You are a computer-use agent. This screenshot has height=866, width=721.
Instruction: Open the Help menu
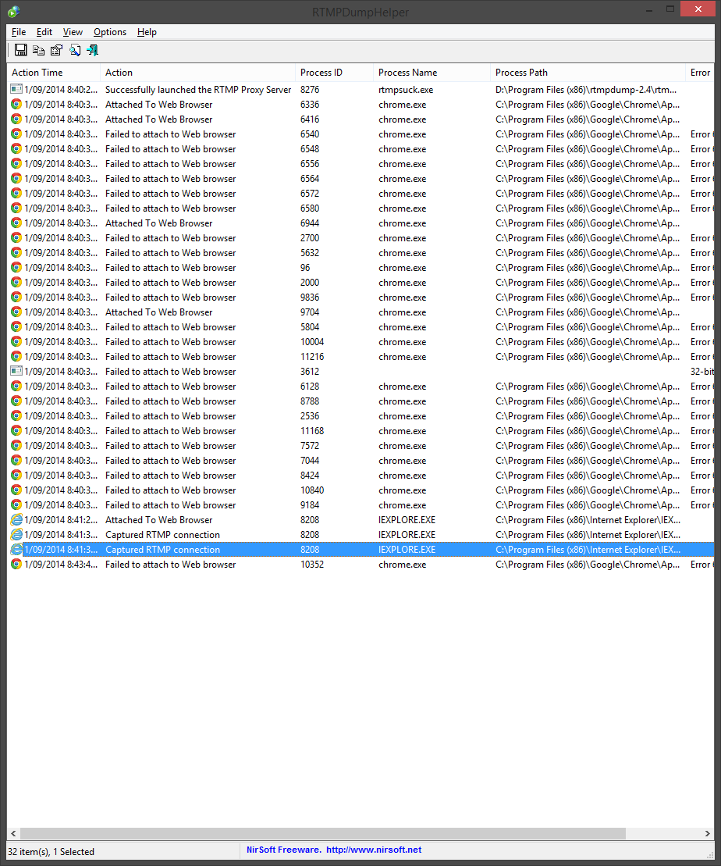(147, 32)
